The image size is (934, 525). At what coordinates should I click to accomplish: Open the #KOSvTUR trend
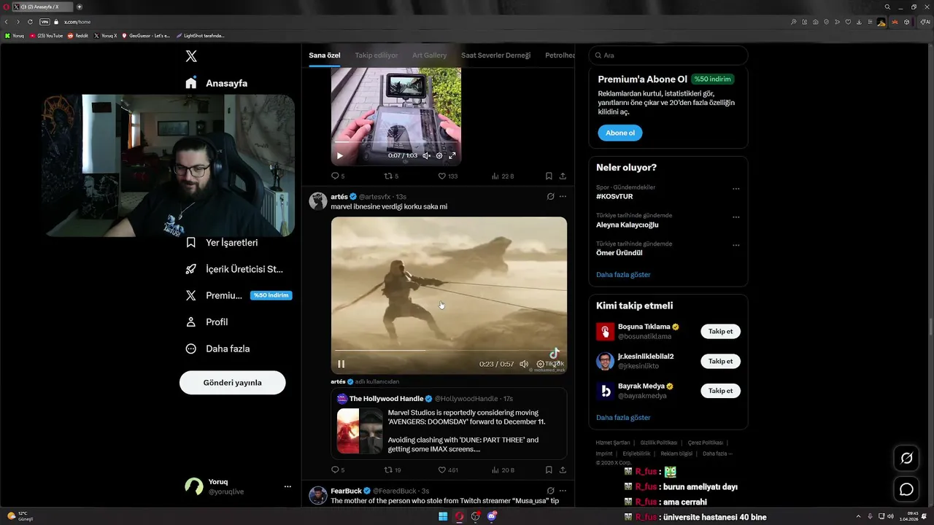[x=614, y=196]
